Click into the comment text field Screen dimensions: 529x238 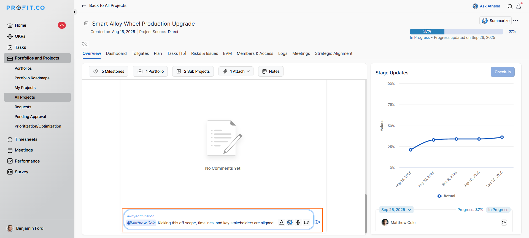(215, 223)
